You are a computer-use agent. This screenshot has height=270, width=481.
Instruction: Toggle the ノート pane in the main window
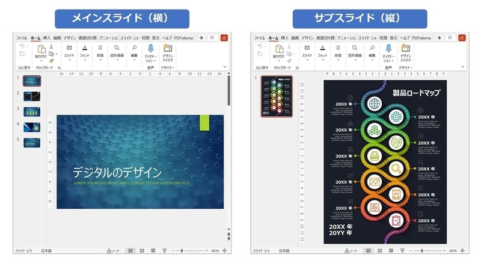click(113, 251)
